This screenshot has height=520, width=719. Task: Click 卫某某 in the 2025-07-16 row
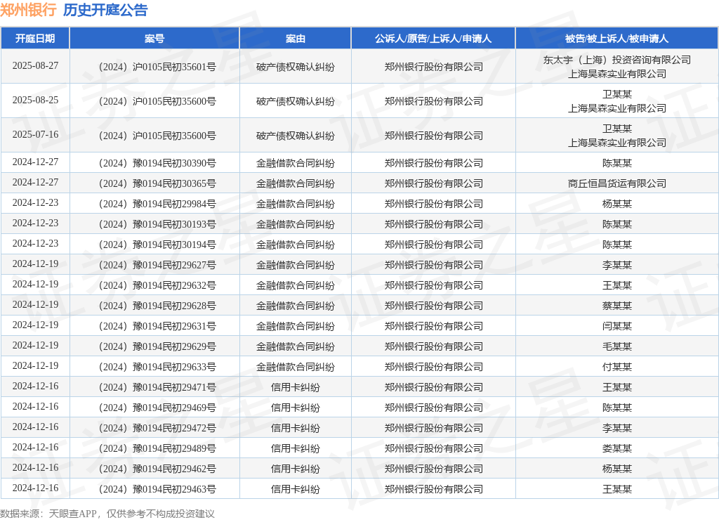point(616,129)
